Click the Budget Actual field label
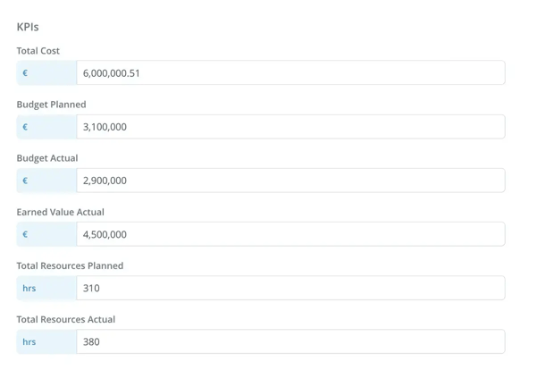The image size is (538, 370). [x=47, y=158]
